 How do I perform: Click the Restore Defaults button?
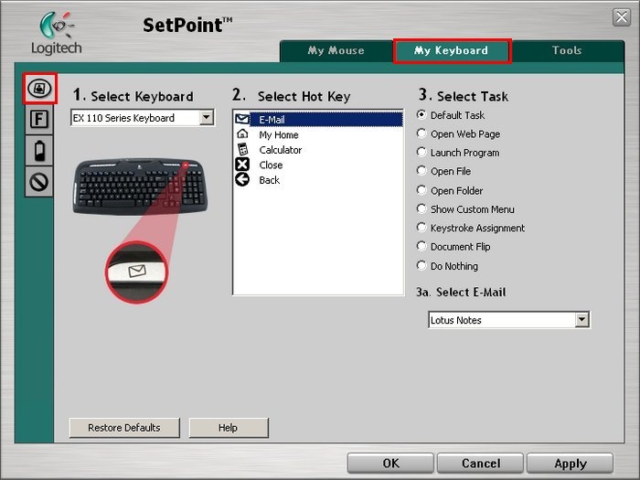[x=124, y=428]
